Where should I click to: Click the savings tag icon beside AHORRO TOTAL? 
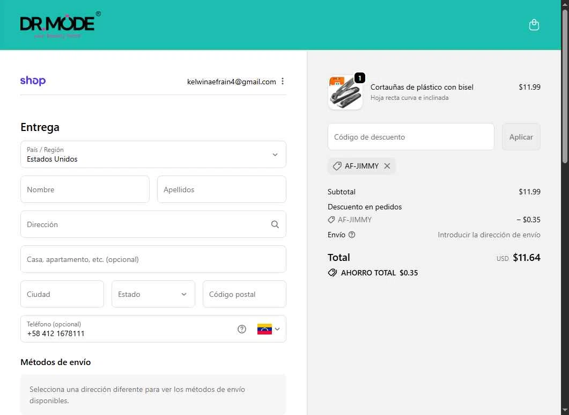point(332,273)
